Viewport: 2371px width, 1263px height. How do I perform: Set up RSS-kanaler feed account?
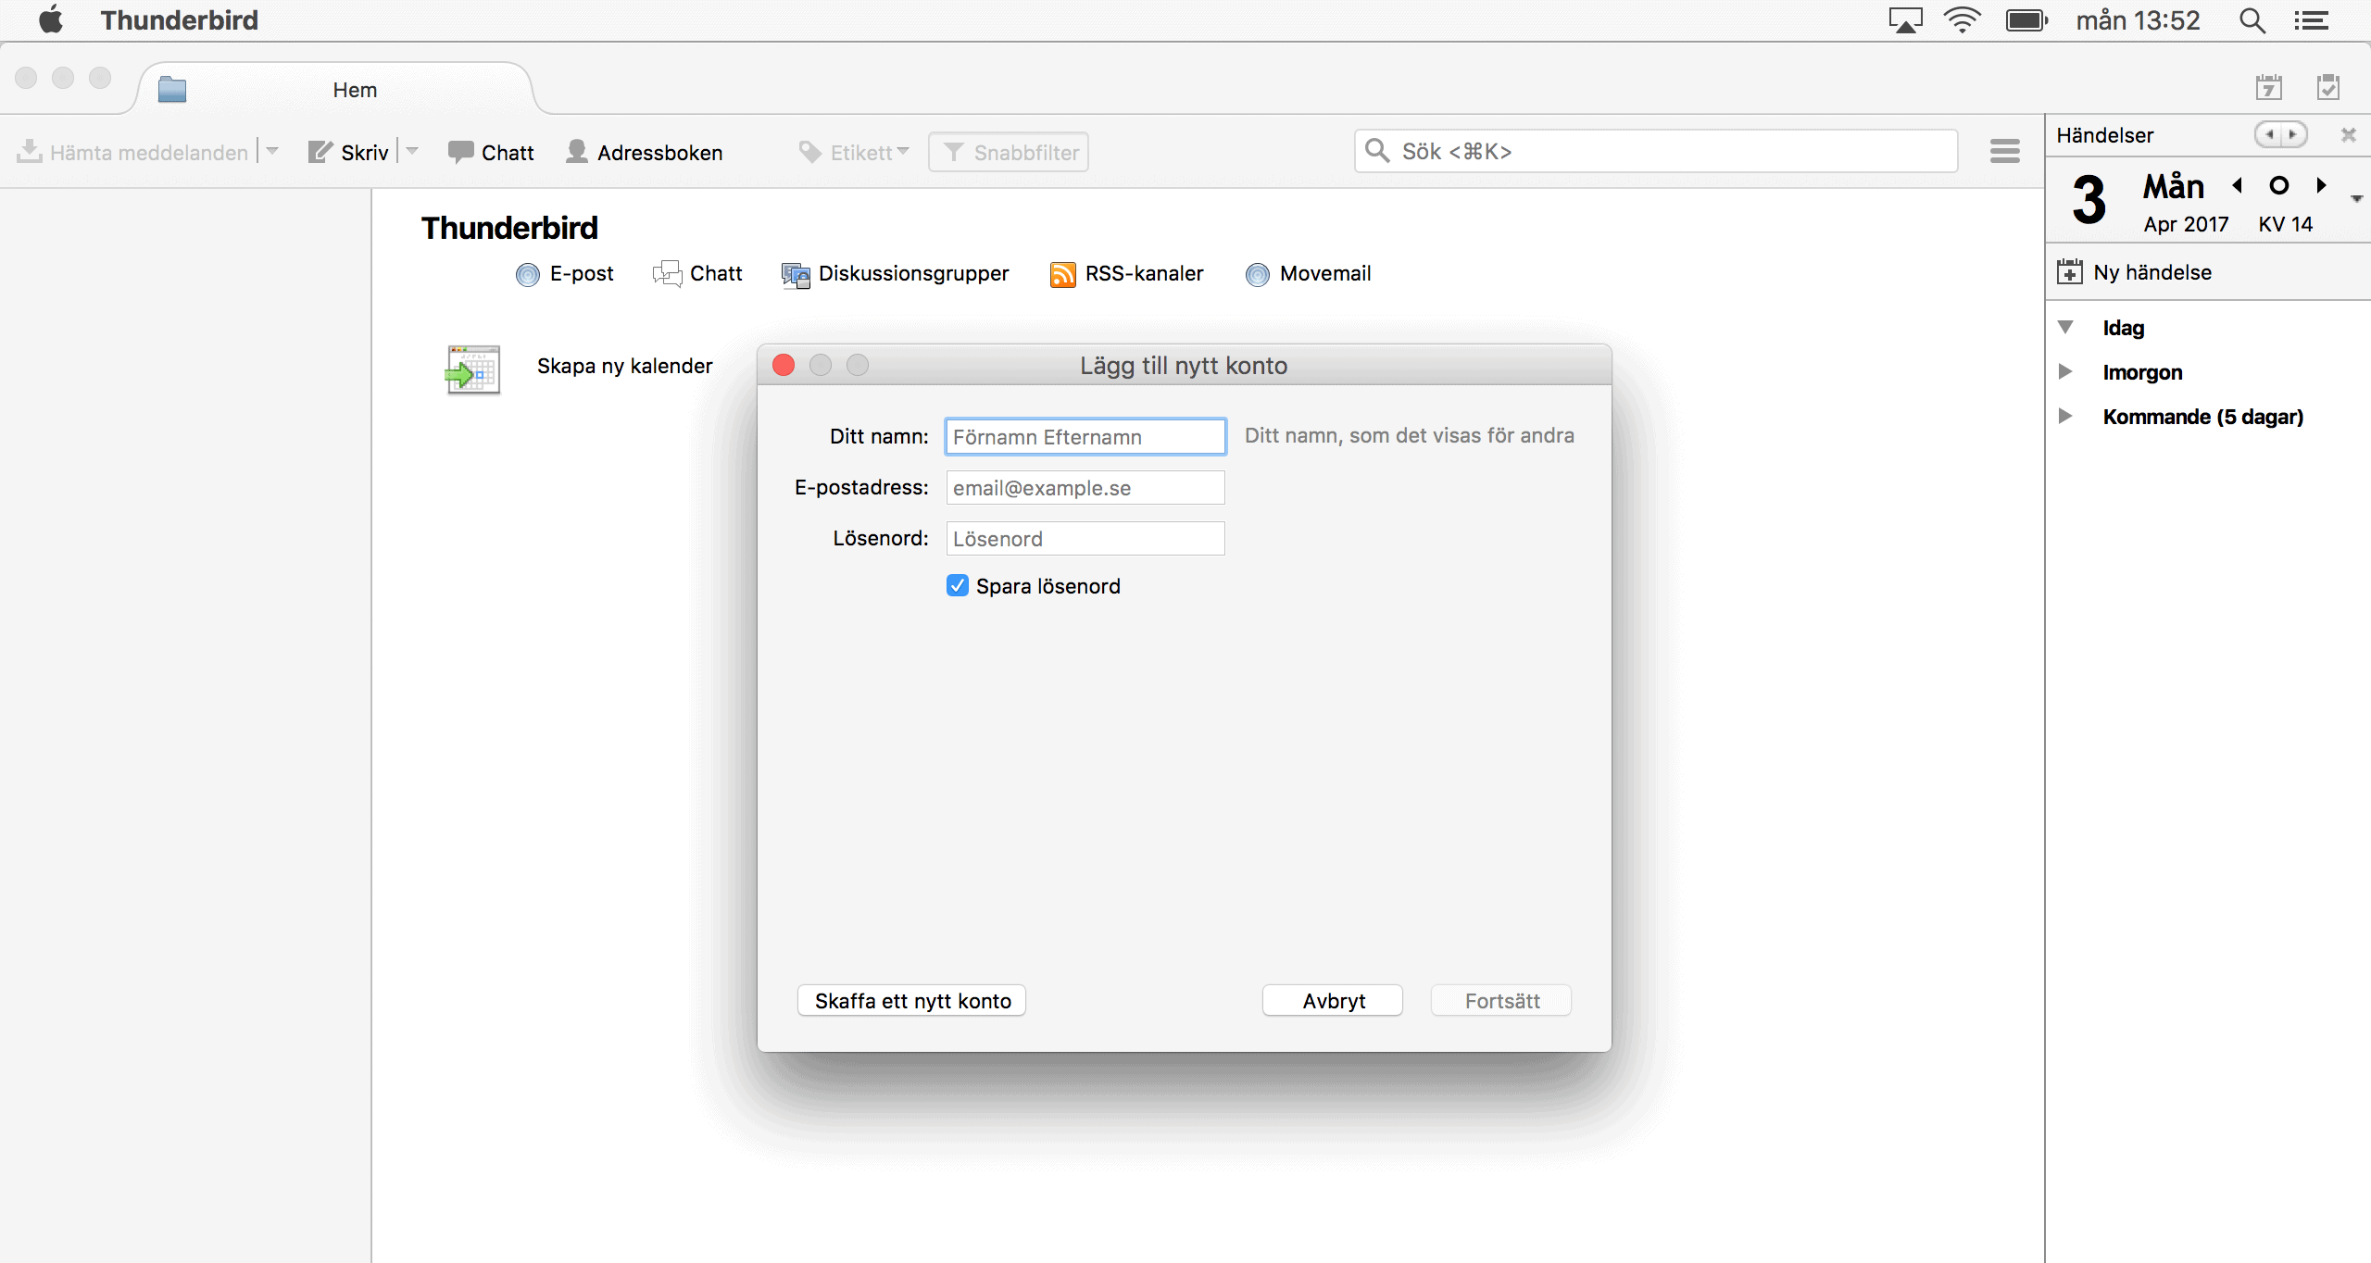[x=1126, y=274]
